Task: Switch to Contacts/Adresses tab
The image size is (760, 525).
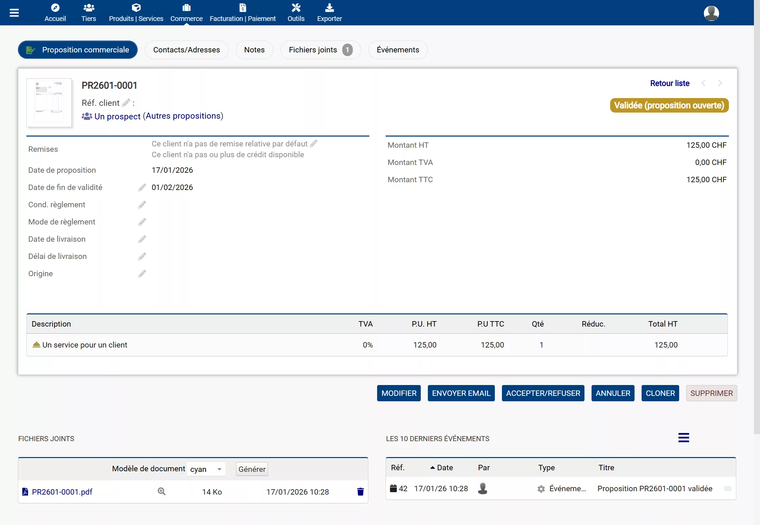Action: pyautogui.click(x=186, y=50)
